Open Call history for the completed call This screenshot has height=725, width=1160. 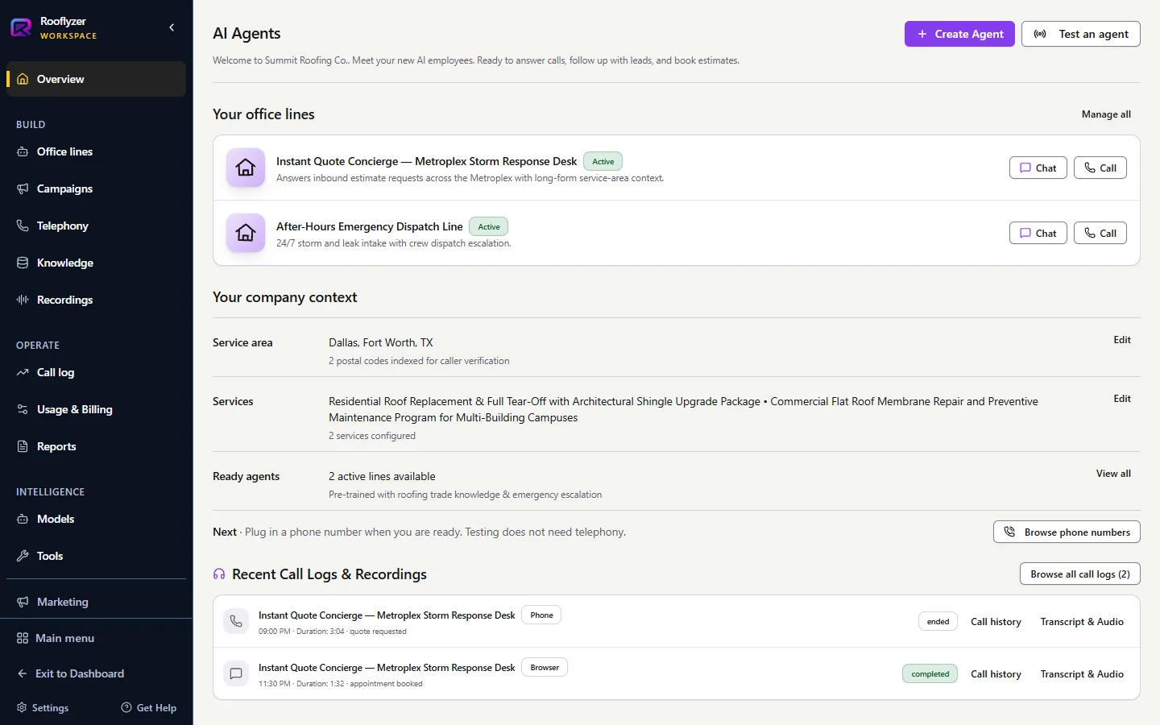coord(996,674)
